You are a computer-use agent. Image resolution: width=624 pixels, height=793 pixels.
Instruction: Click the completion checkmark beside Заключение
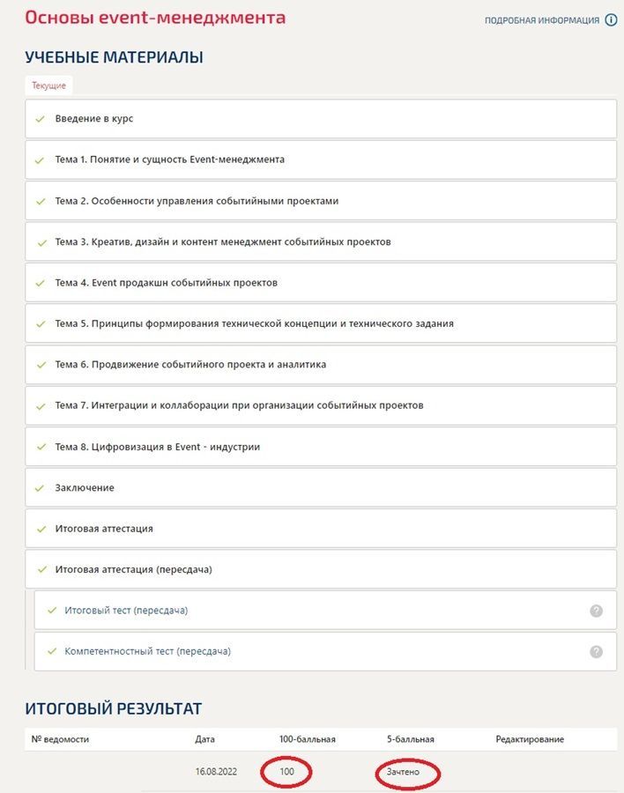coord(40,488)
